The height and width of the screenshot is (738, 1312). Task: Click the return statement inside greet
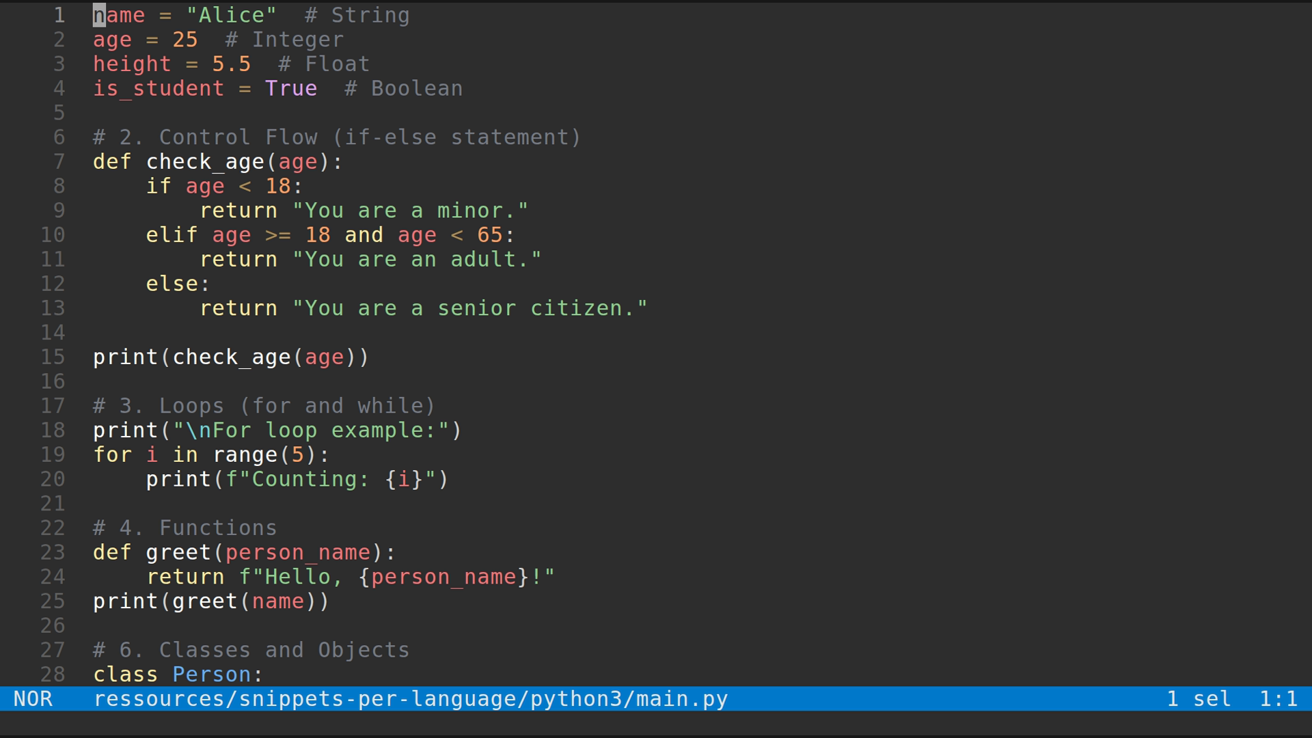pyautogui.click(x=186, y=576)
